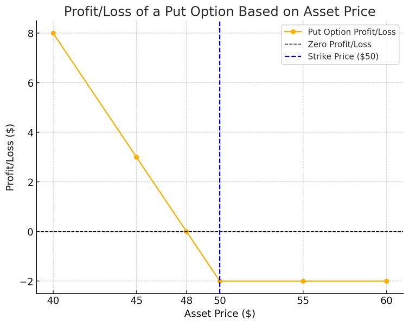
Task: Click the y-axis tick label −2
Action: click(27, 281)
